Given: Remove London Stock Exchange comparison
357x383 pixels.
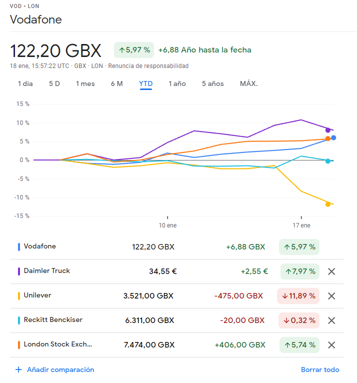Looking at the screenshot, I should point(331,345).
